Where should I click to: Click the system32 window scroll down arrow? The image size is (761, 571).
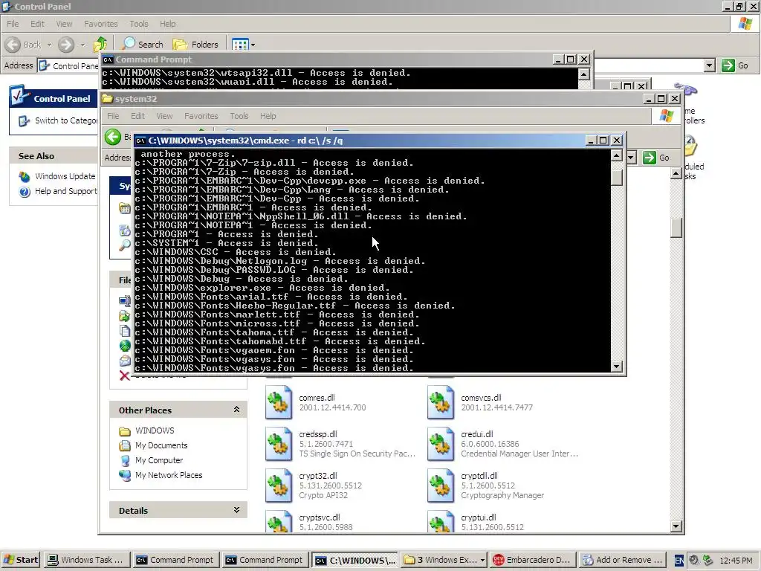(x=676, y=526)
